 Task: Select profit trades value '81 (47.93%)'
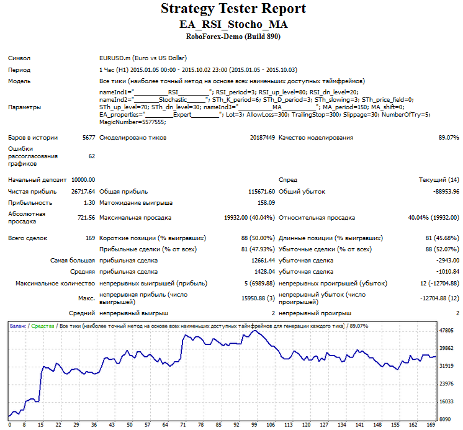click(x=258, y=249)
